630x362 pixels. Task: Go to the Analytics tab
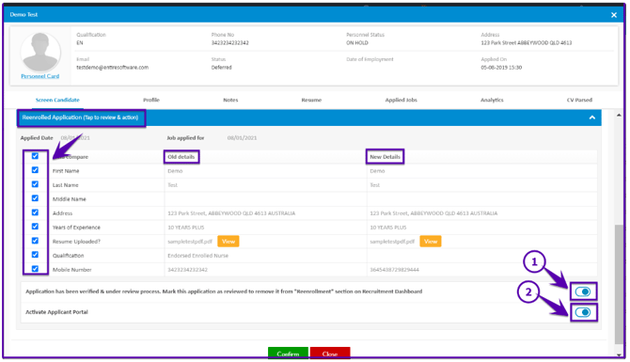pyautogui.click(x=492, y=100)
